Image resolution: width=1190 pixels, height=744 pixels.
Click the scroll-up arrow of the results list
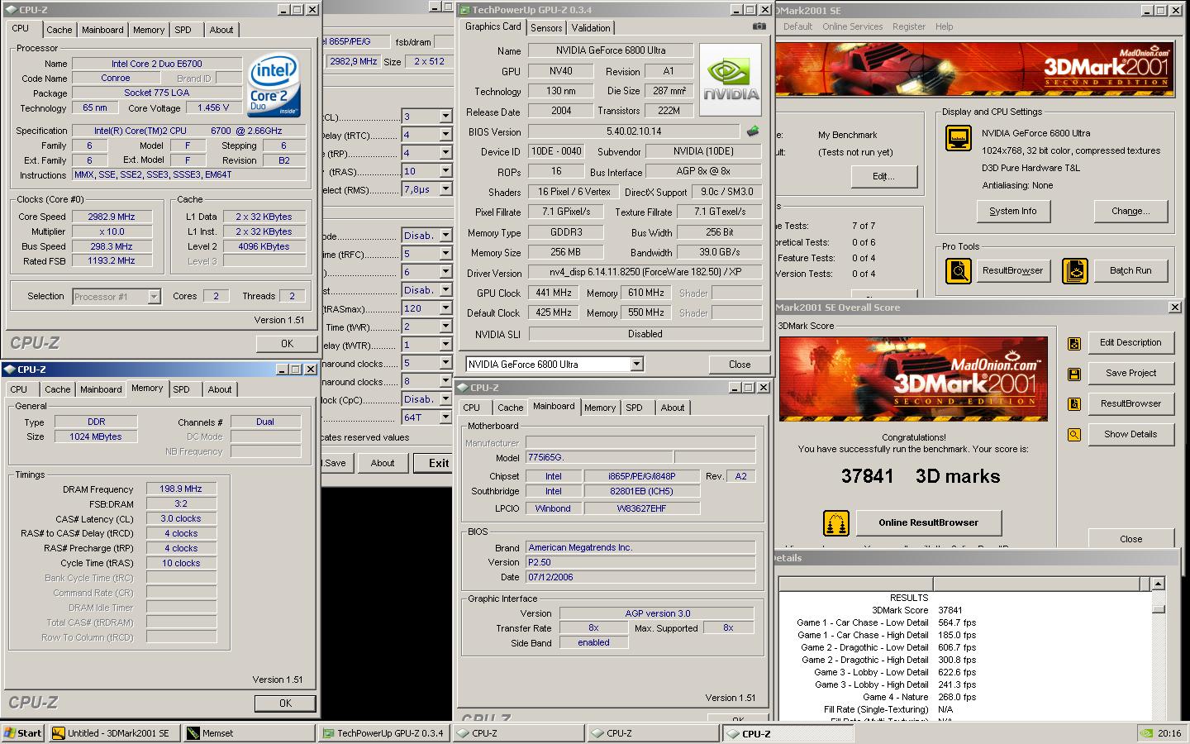1159,584
